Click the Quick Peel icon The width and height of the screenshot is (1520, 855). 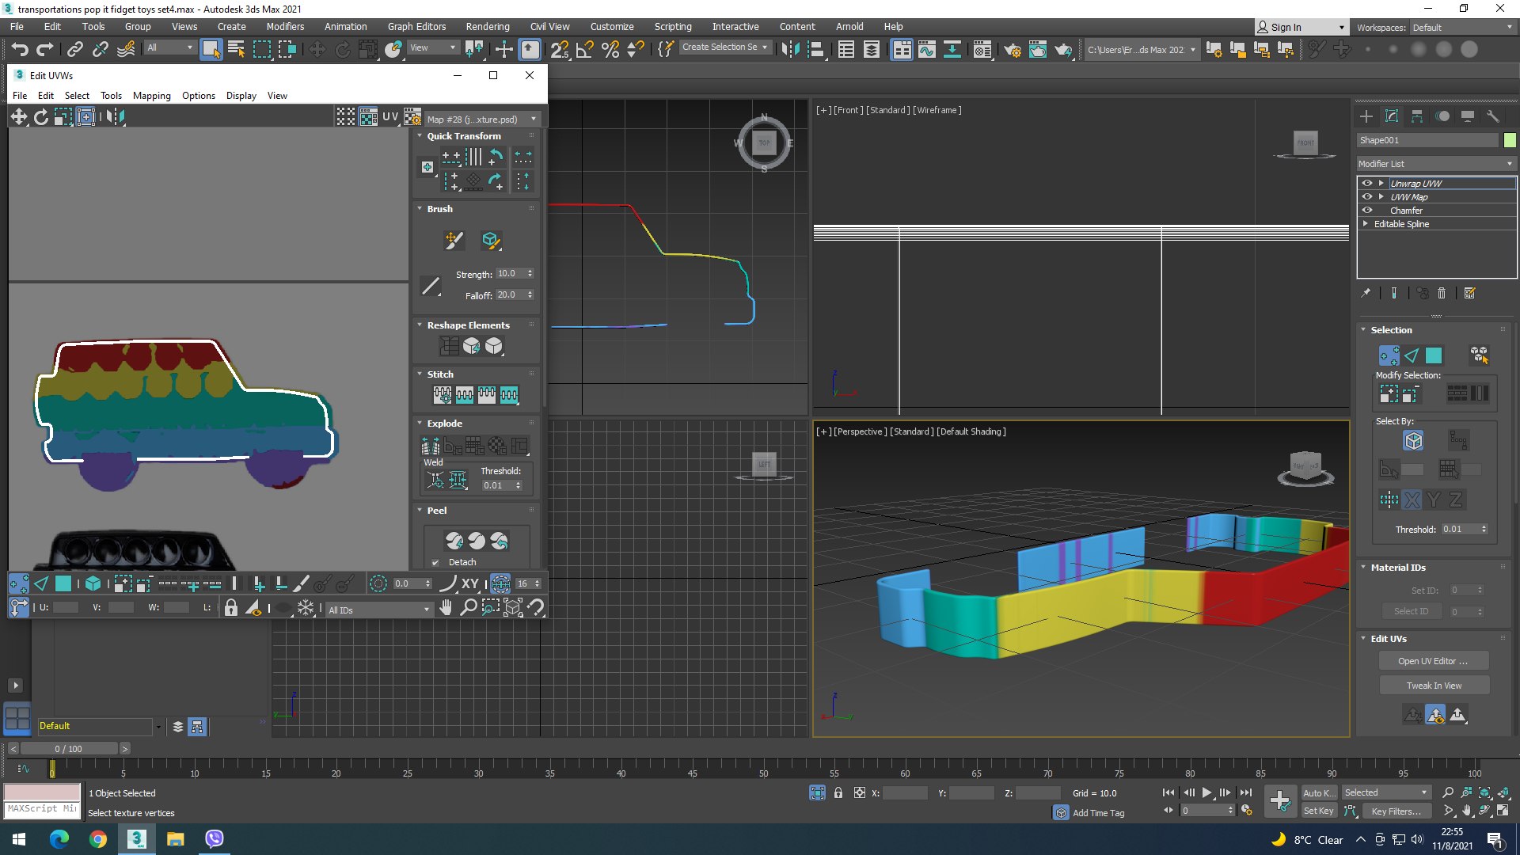pyautogui.click(x=454, y=541)
